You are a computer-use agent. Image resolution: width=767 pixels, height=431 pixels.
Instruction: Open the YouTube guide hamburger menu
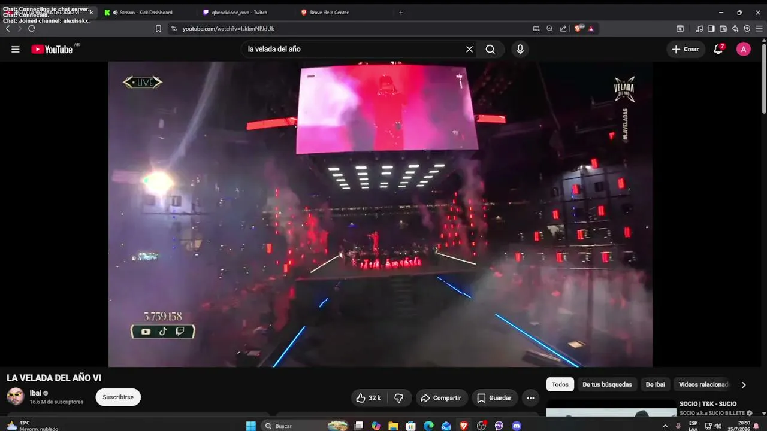(x=16, y=49)
